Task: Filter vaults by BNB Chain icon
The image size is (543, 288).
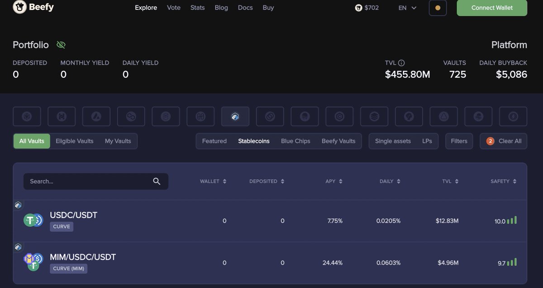Action: pyautogui.click(x=27, y=116)
